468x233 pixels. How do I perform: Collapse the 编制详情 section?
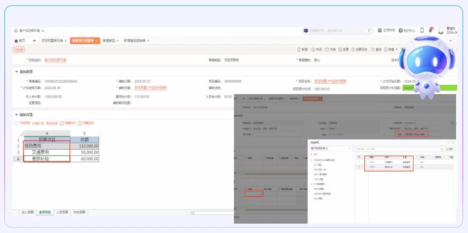[x=16, y=115]
